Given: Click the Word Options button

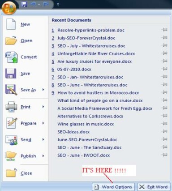Looking at the screenshot, I should [113, 187].
